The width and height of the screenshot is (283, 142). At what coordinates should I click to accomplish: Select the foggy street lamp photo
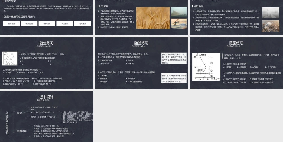point(271,13)
